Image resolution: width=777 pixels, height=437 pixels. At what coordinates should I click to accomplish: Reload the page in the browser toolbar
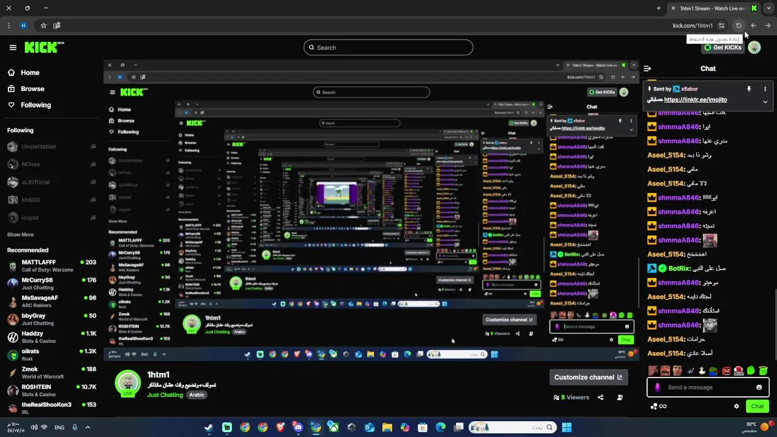(739, 25)
